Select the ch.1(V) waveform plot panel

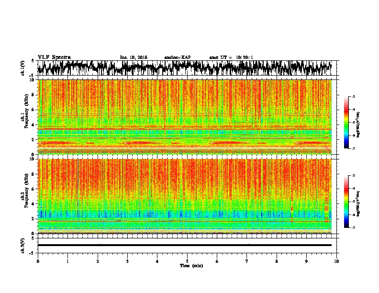[x=187, y=68]
